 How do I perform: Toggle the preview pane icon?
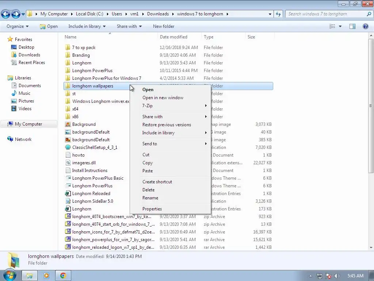tap(352, 26)
